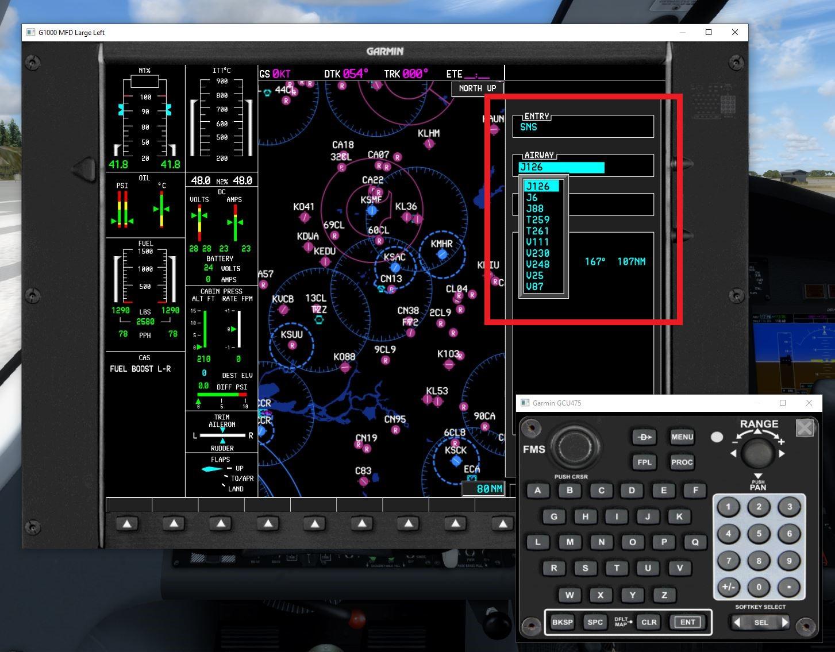Click the KSMF airport on the map
The width and height of the screenshot is (835, 652).
pyautogui.click(x=372, y=210)
